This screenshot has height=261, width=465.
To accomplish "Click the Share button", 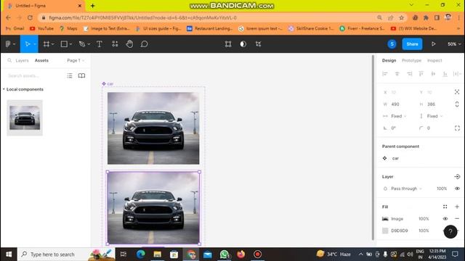I will 412,44.
